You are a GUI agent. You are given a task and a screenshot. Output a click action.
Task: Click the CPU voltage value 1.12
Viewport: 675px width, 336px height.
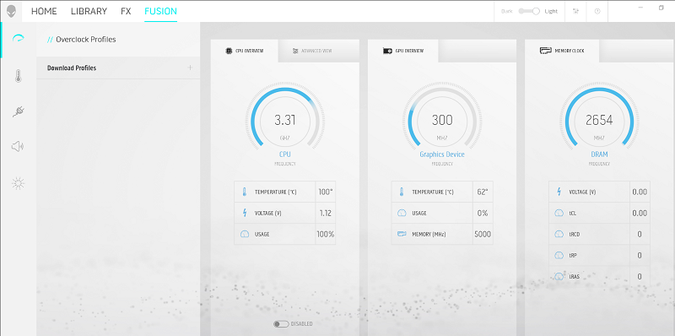[326, 213]
